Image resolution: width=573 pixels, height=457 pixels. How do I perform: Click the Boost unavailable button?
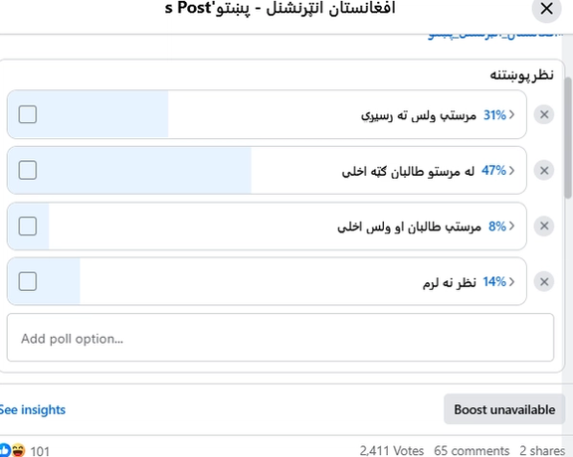[x=504, y=409]
